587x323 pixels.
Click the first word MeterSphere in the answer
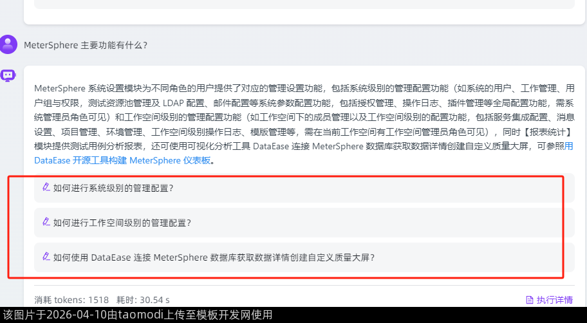pos(60,89)
